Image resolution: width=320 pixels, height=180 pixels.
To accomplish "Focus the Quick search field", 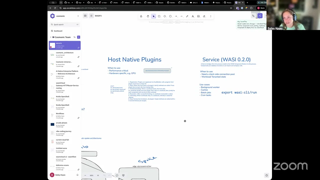I will (x=65, y=24).
